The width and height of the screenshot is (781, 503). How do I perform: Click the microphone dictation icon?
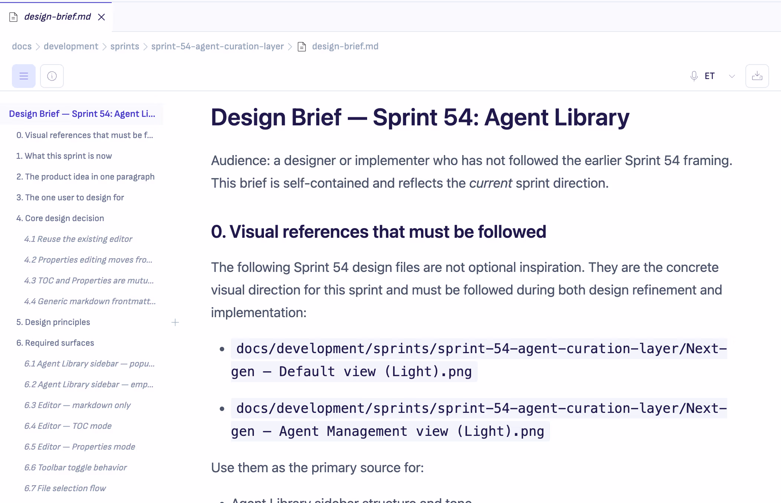[x=694, y=76]
